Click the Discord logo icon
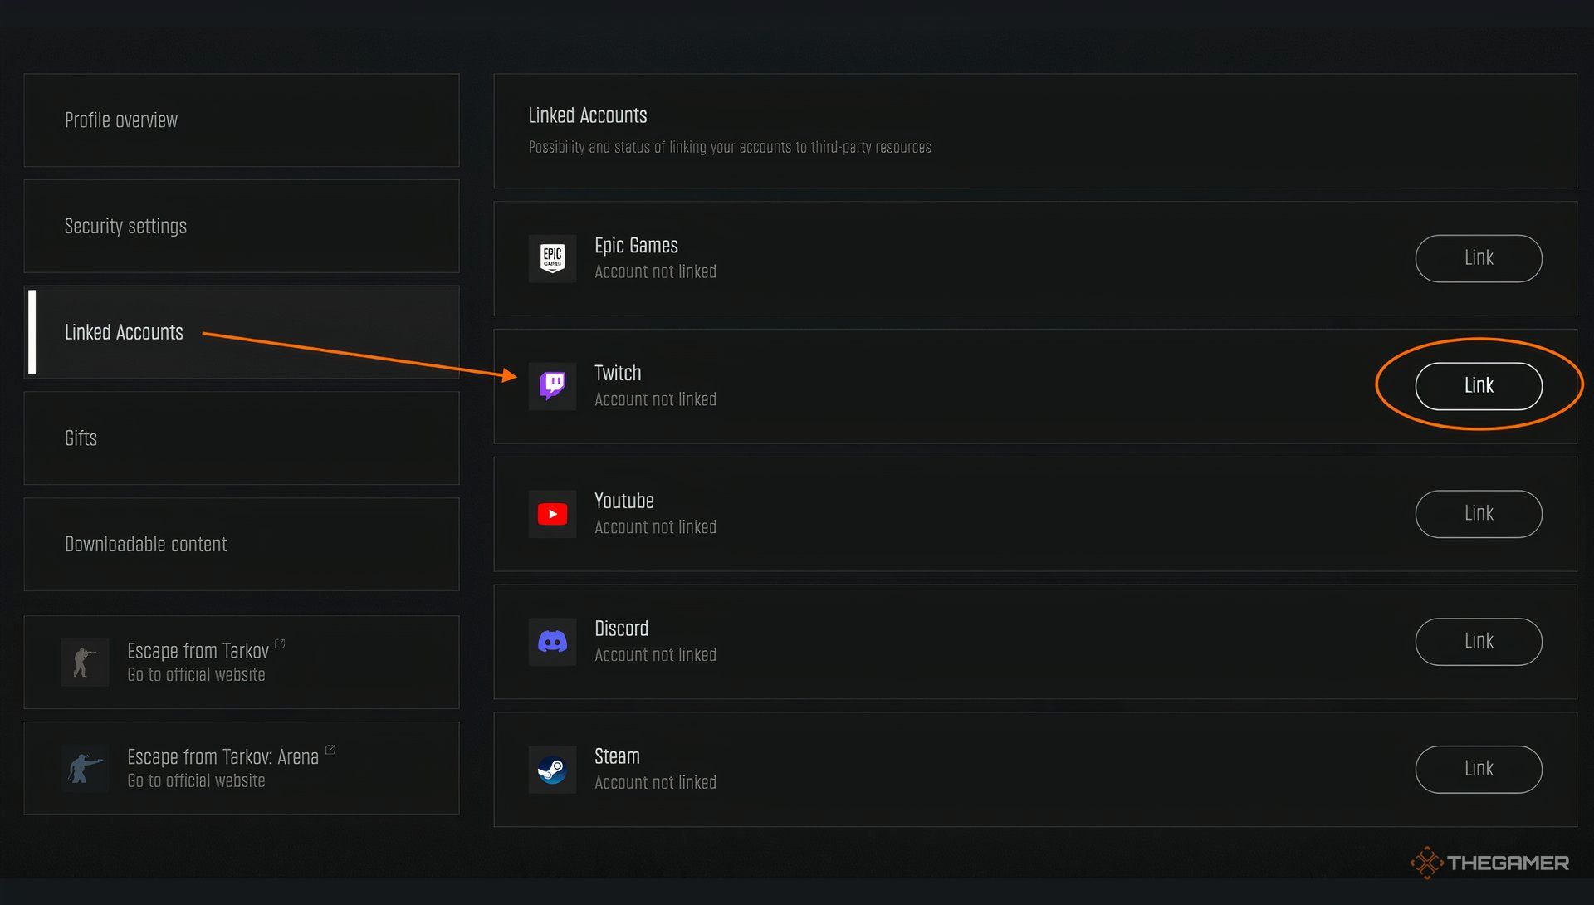This screenshot has height=905, width=1594. pos(552,642)
